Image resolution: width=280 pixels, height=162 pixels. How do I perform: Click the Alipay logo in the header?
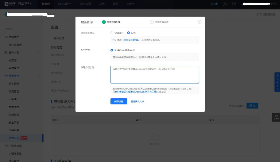point(7,4)
